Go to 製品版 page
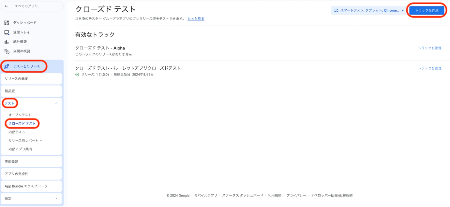Screen dimensions: 450x207 (x=31, y=91)
